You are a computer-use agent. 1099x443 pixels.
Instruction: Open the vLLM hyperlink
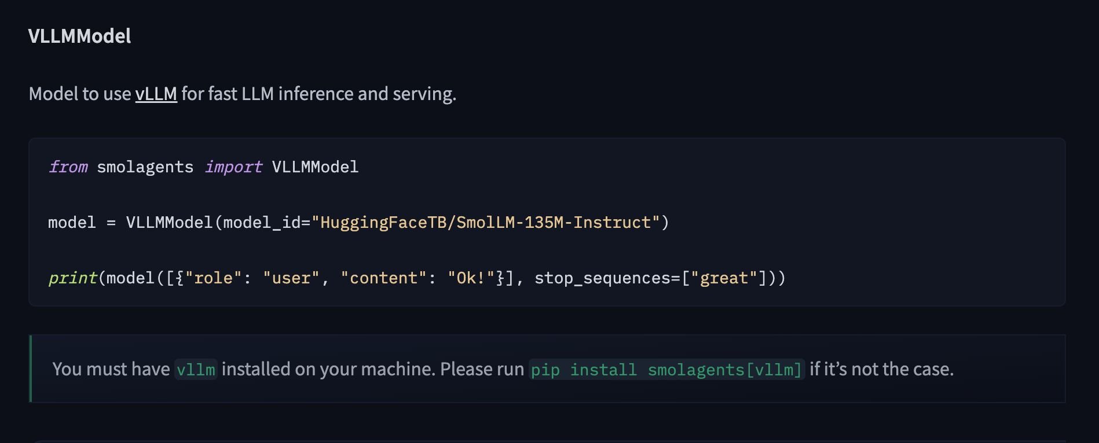pyautogui.click(x=156, y=94)
